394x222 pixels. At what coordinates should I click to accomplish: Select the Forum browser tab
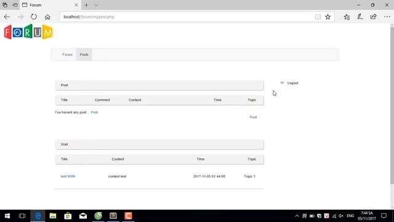50,5
